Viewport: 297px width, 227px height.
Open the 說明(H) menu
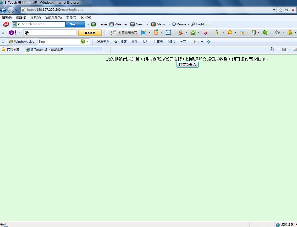86,18
